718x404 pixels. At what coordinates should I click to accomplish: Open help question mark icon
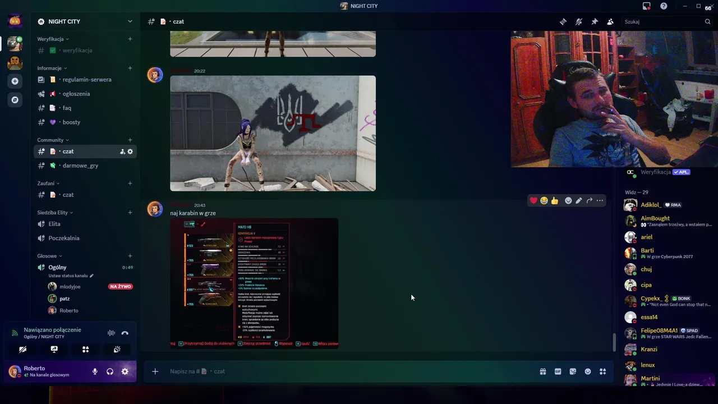tap(664, 6)
